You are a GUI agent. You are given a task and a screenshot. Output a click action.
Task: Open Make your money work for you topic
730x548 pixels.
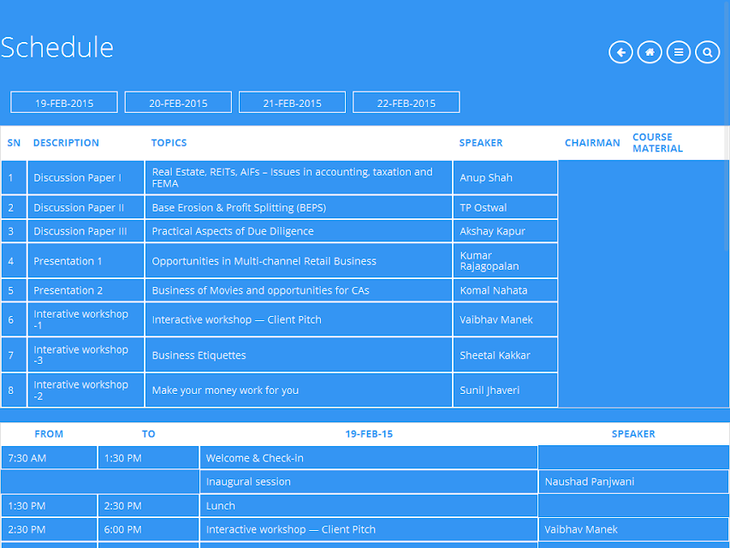click(x=299, y=390)
